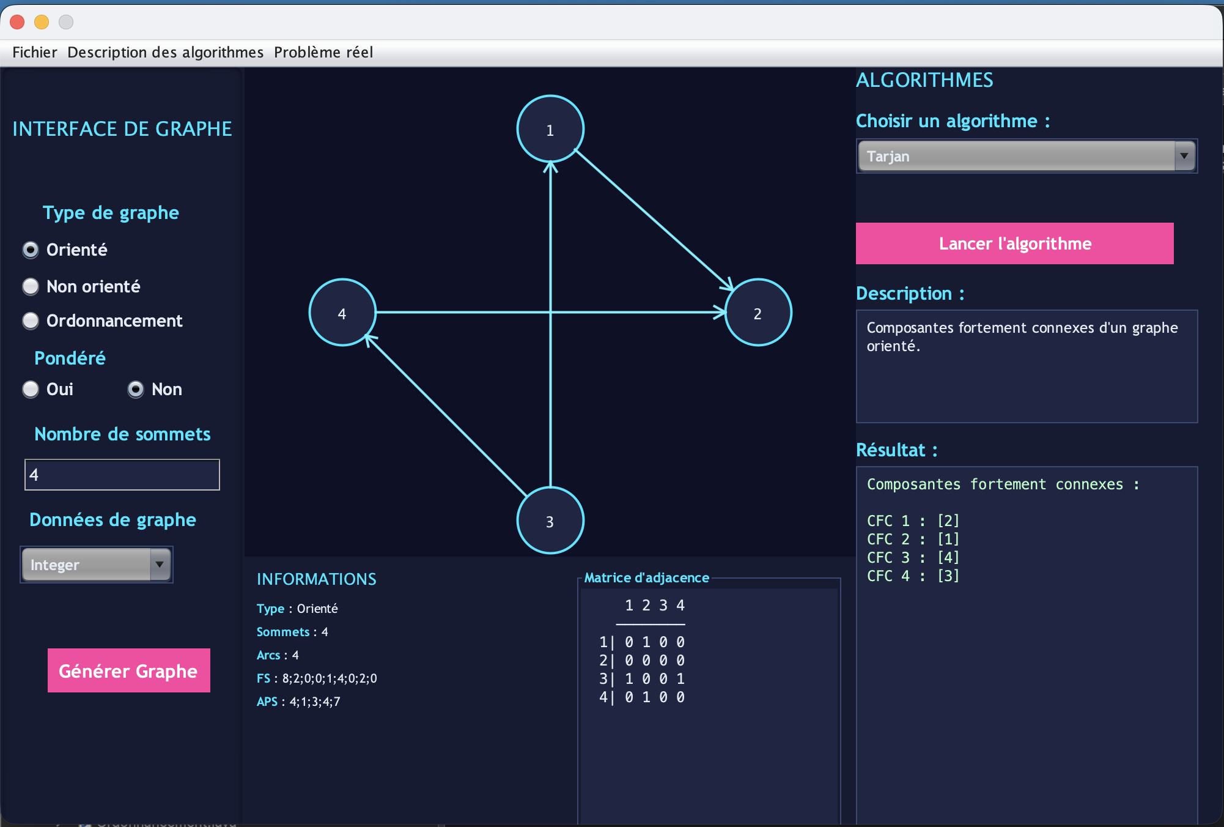This screenshot has height=827, width=1224.
Task: Click the Arcs : 4 info line
Action: [278, 655]
